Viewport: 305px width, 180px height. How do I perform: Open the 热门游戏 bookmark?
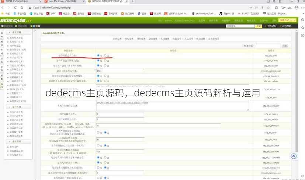point(128,14)
